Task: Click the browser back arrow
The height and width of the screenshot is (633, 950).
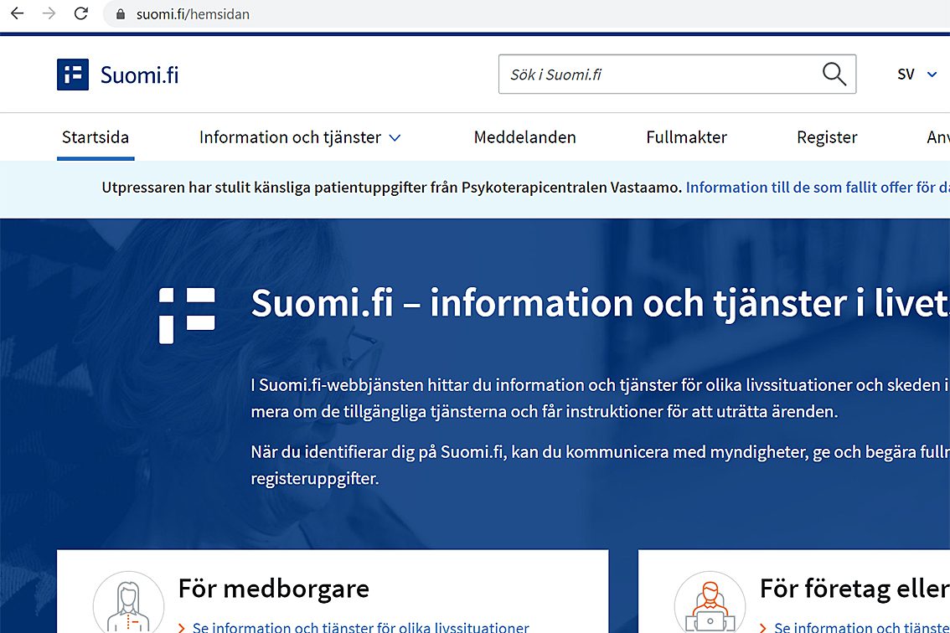Action: coord(17,13)
